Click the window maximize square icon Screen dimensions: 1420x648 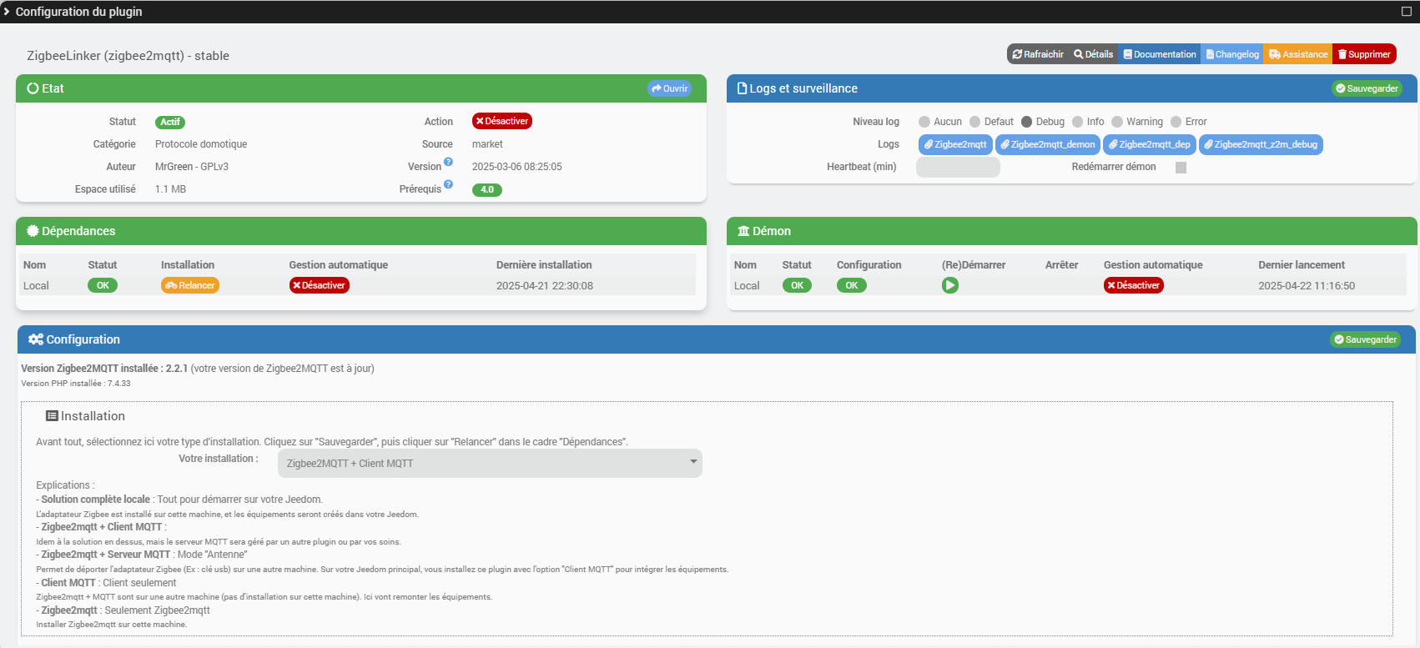1406,12
